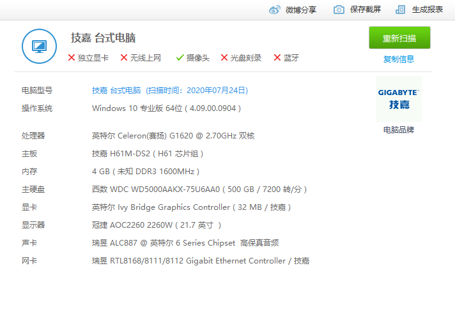Click the report generation icon
Image resolution: width=455 pixels, height=319 pixels.
click(x=401, y=10)
